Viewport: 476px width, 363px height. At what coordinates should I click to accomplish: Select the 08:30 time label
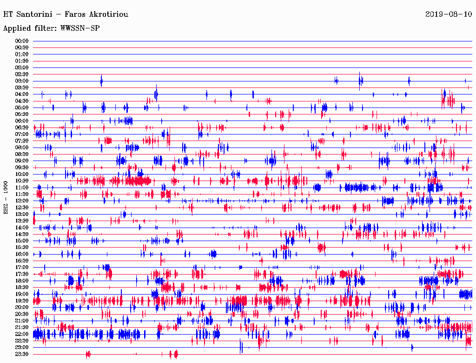pyautogui.click(x=22, y=155)
